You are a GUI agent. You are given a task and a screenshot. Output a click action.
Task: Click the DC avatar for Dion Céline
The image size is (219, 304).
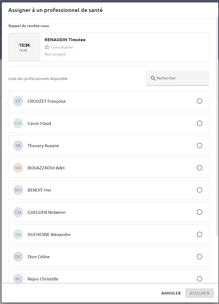point(18,257)
